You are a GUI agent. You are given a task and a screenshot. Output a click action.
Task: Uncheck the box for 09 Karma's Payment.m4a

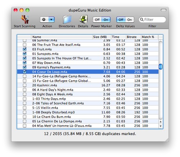click(24, 67)
